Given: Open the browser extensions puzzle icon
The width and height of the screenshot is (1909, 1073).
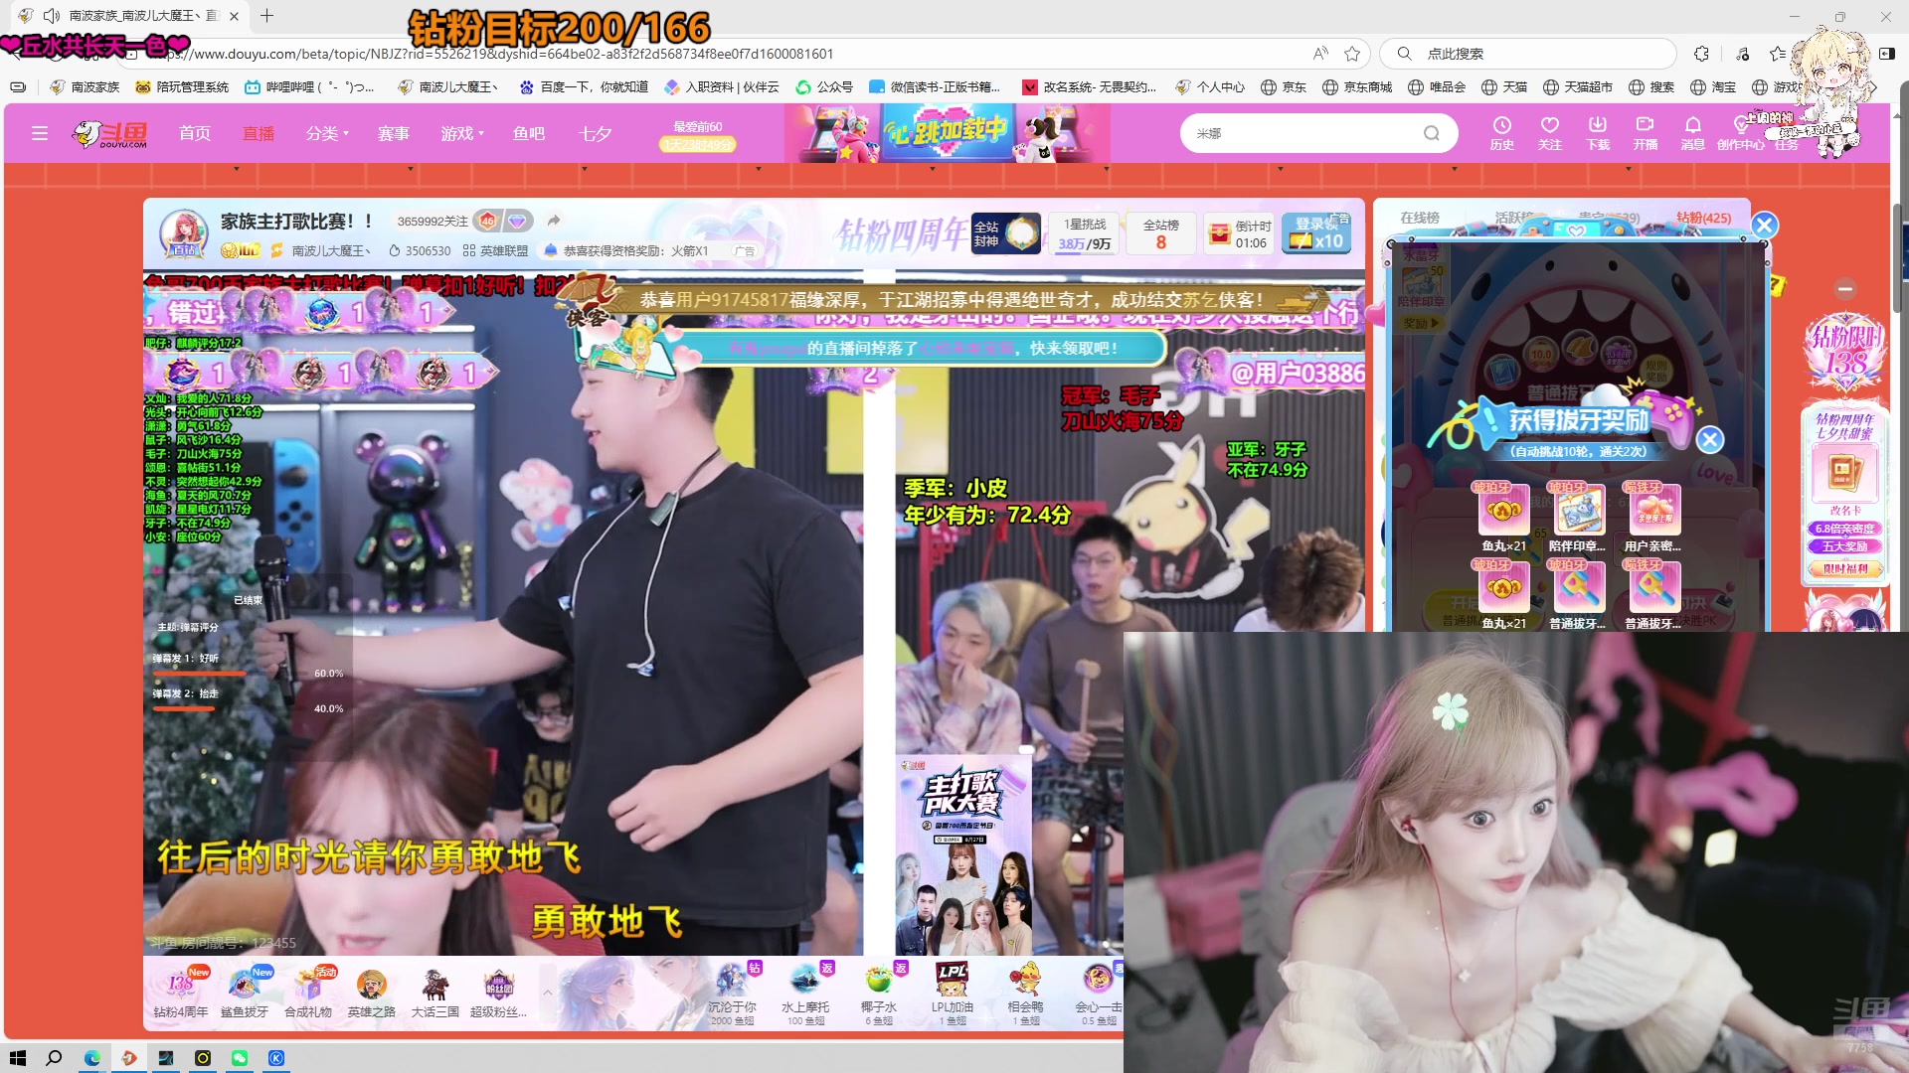Looking at the screenshot, I should 1702,54.
